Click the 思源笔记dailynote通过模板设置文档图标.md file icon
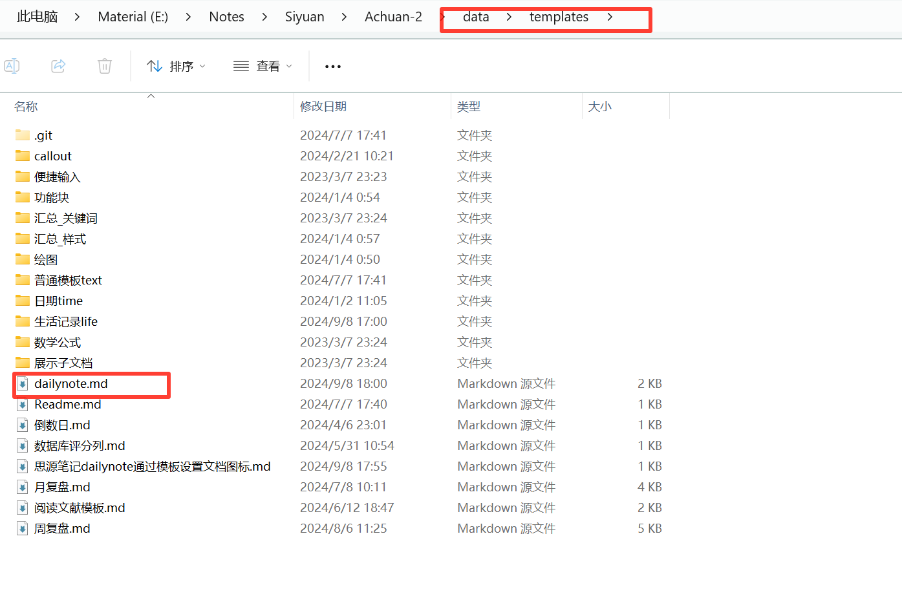This screenshot has height=609, width=902. (23, 466)
